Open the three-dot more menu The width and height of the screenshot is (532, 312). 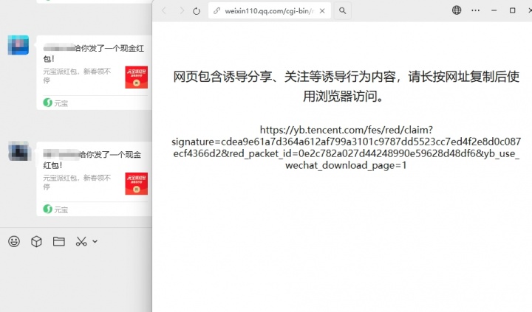[475, 10]
